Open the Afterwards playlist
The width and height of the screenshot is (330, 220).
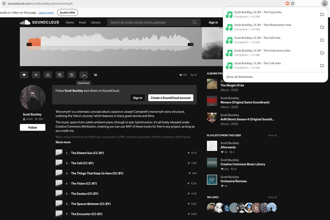[228, 148]
